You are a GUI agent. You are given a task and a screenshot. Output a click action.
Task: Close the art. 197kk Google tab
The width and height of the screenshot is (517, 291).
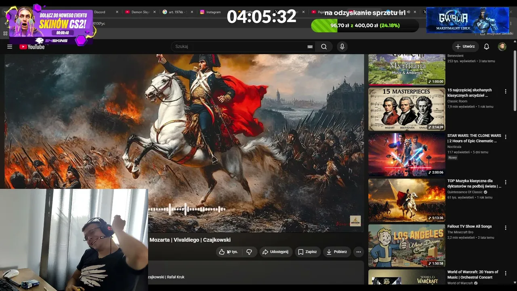(192, 12)
